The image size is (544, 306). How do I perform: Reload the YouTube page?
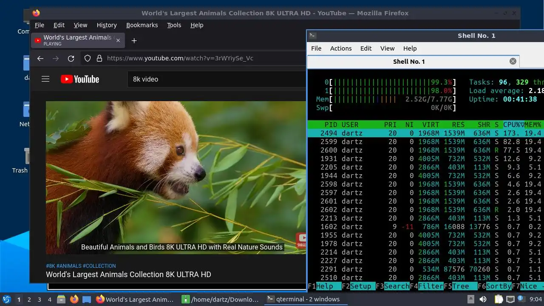71,58
